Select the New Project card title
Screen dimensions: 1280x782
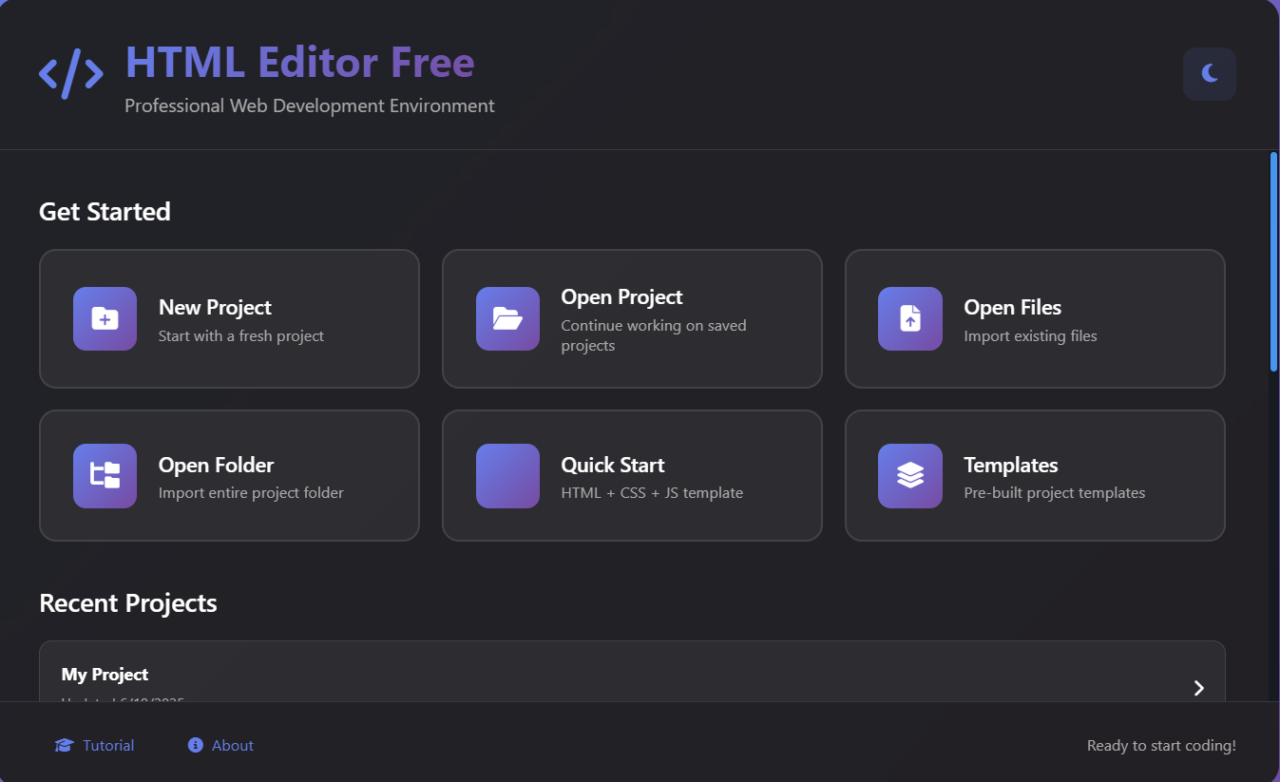click(215, 307)
